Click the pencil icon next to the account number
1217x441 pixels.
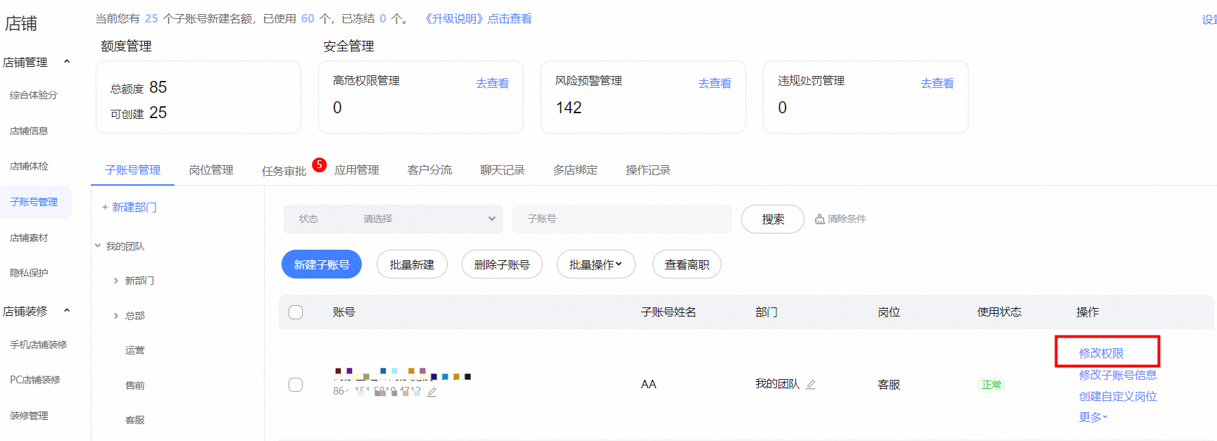(431, 392)
